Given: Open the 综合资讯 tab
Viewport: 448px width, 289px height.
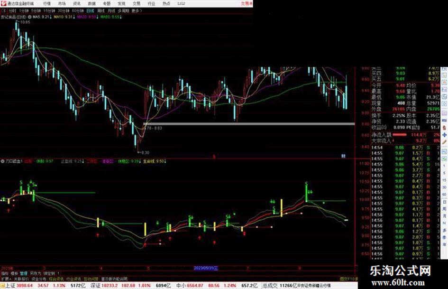Looking at the screenshot, I should pos(56,279).
